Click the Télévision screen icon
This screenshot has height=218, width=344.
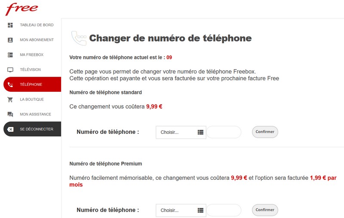[10, 70]
